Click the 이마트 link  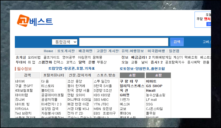[151, 81]
